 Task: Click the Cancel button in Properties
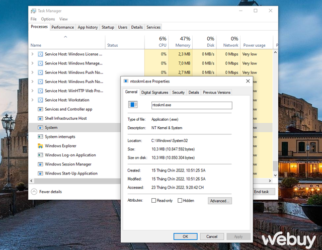(x=212, y=236)
